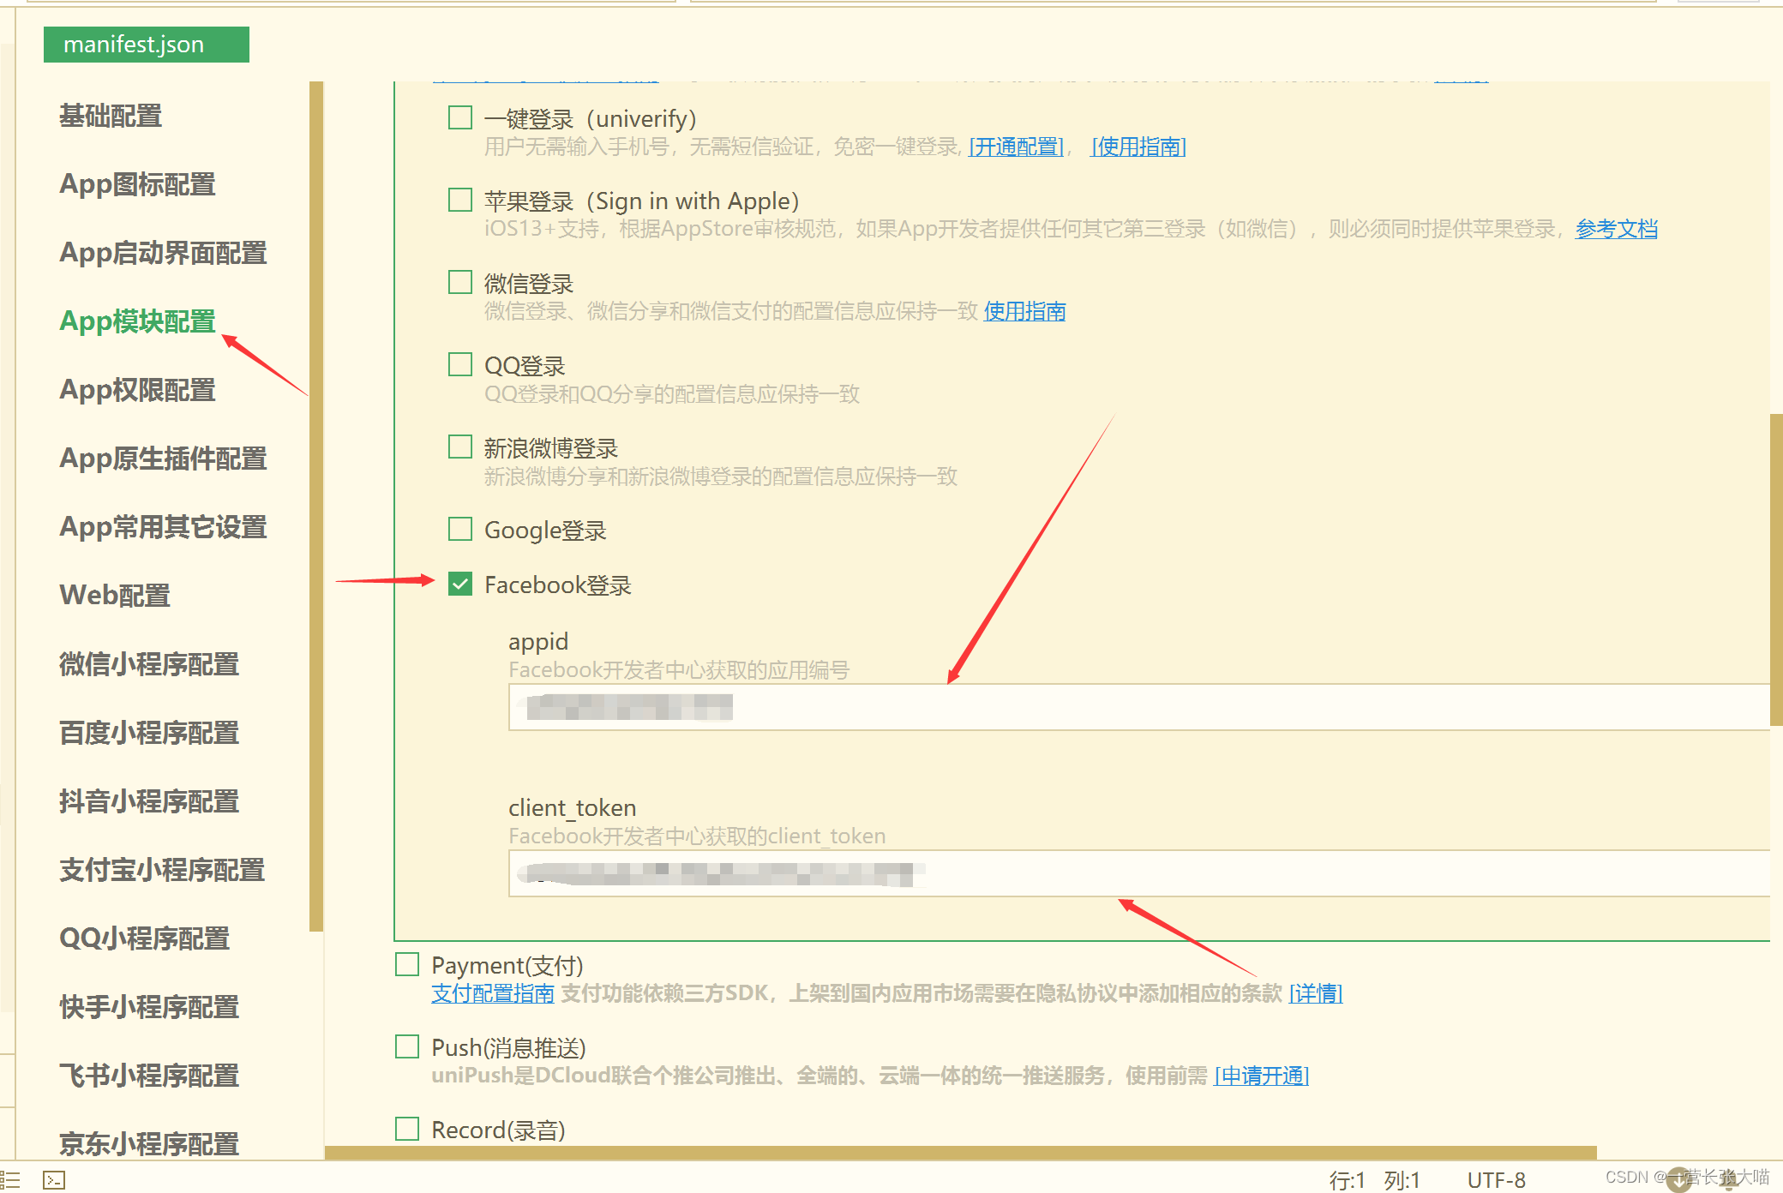The image size is (1783, 1193).
Task: Open the [申请开通] link for uniPush
Action: coord(1261,1076)
